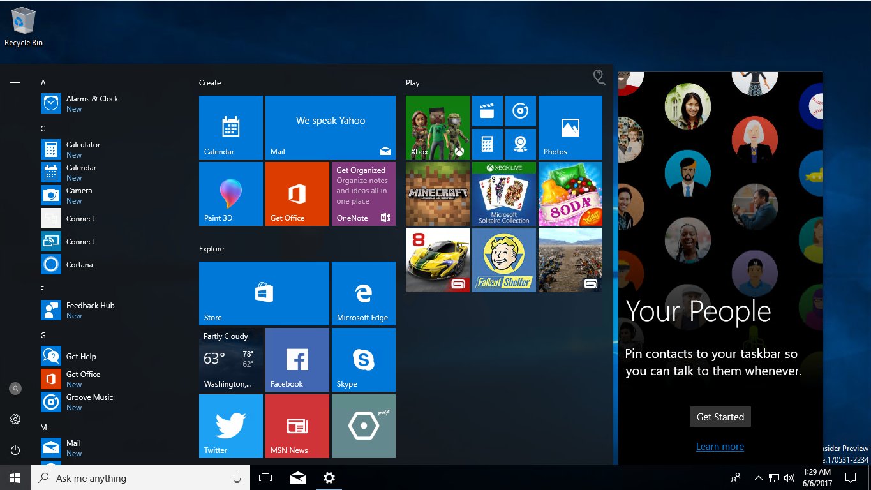Click the letter G header in the app list
Viewport: 871px width, 490px height.
click(43, 336)
